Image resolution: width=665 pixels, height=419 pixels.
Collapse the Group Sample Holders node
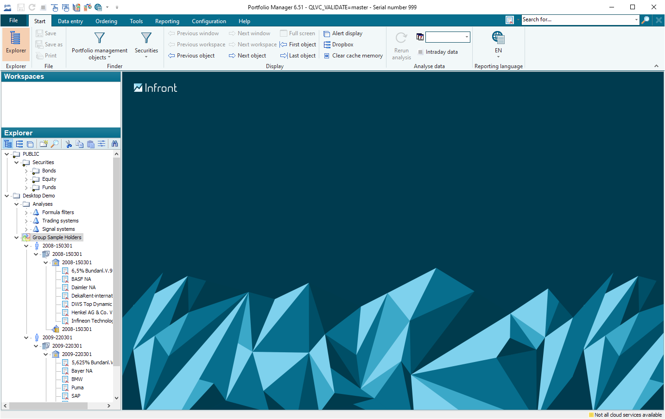tap(17, 238)
